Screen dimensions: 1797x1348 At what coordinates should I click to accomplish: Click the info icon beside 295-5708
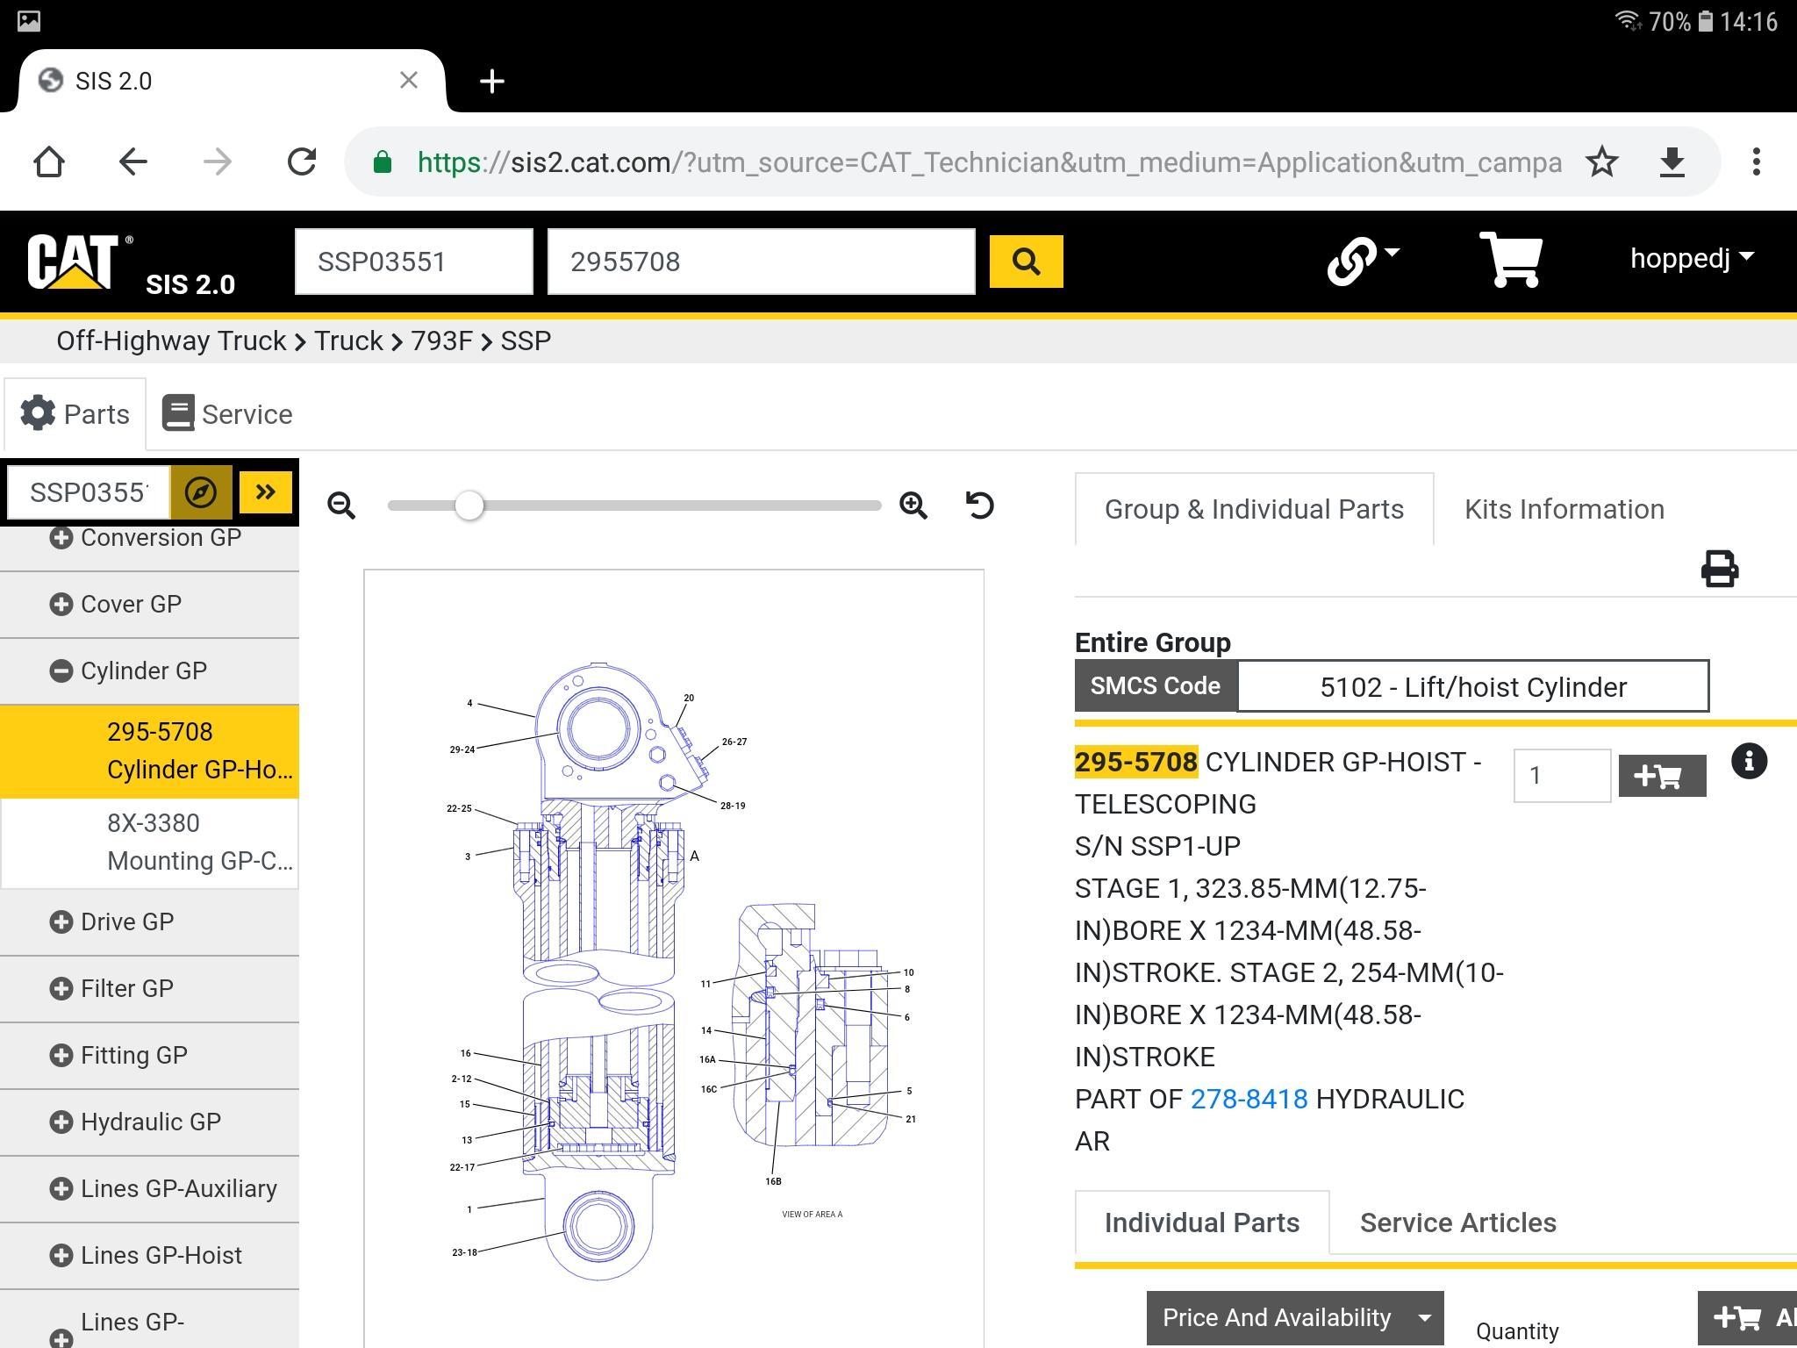point(1749,761)
